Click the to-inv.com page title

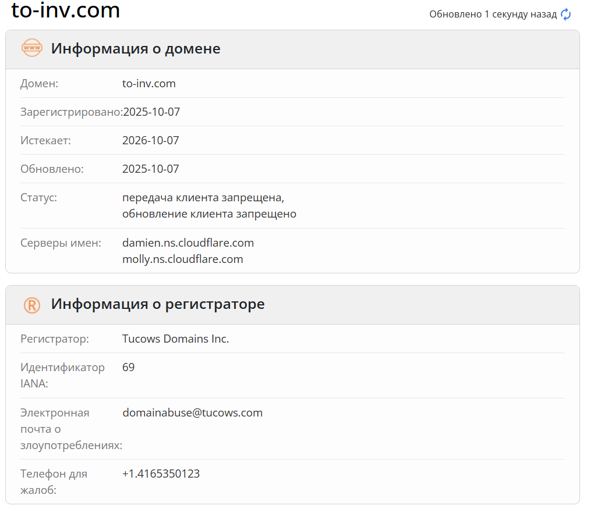[66, 10]
